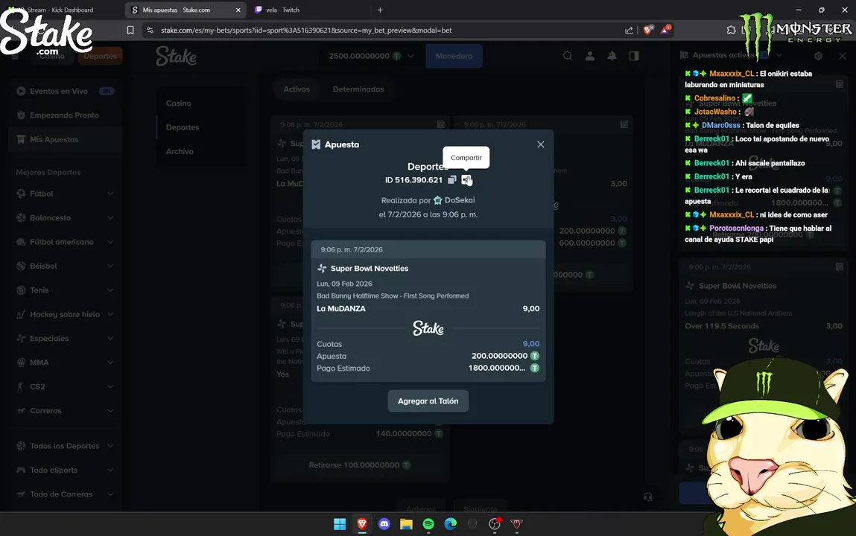This screenshot has height=536, width=856.
Task: Select Casino in My Bets menu
Action: (179, 103)
